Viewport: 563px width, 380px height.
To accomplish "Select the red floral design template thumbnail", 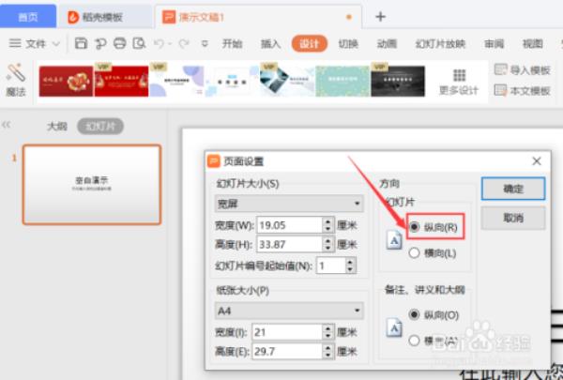I will (66, 82).
